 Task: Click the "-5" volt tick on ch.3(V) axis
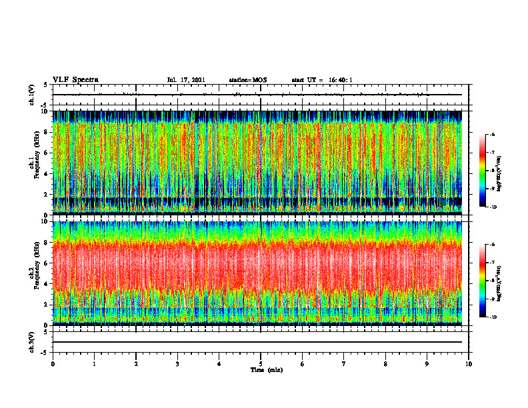click(x=45, y=353)
